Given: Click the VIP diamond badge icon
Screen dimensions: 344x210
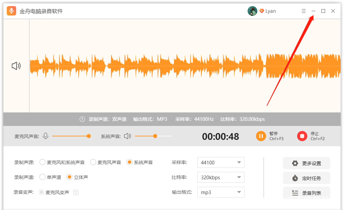Looking at the screenshot, I should pos(261,11).
